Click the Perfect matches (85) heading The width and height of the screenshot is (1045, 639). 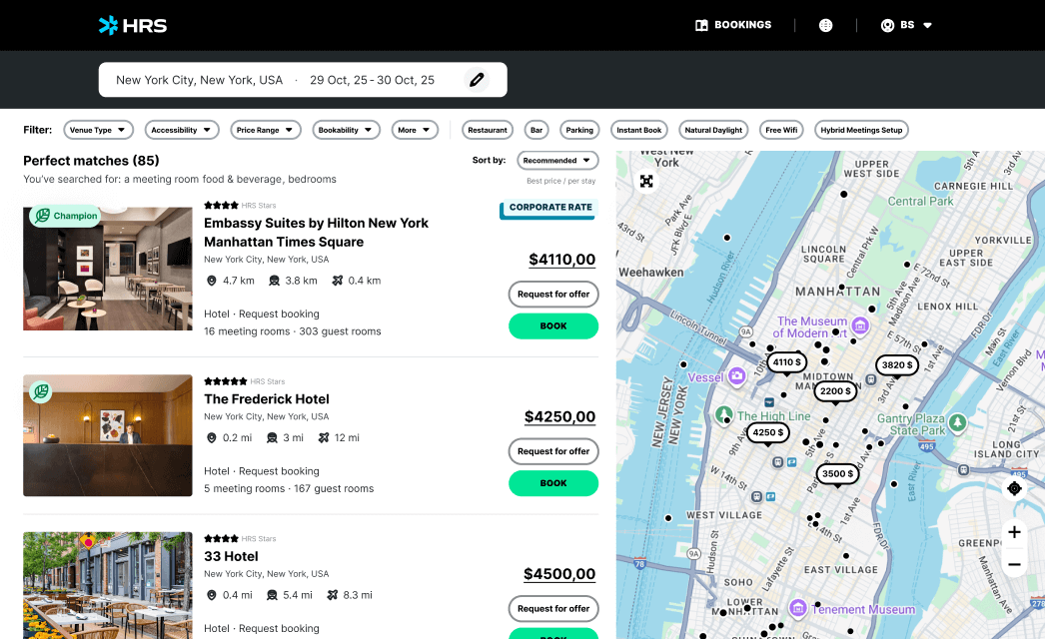point(91,161)
